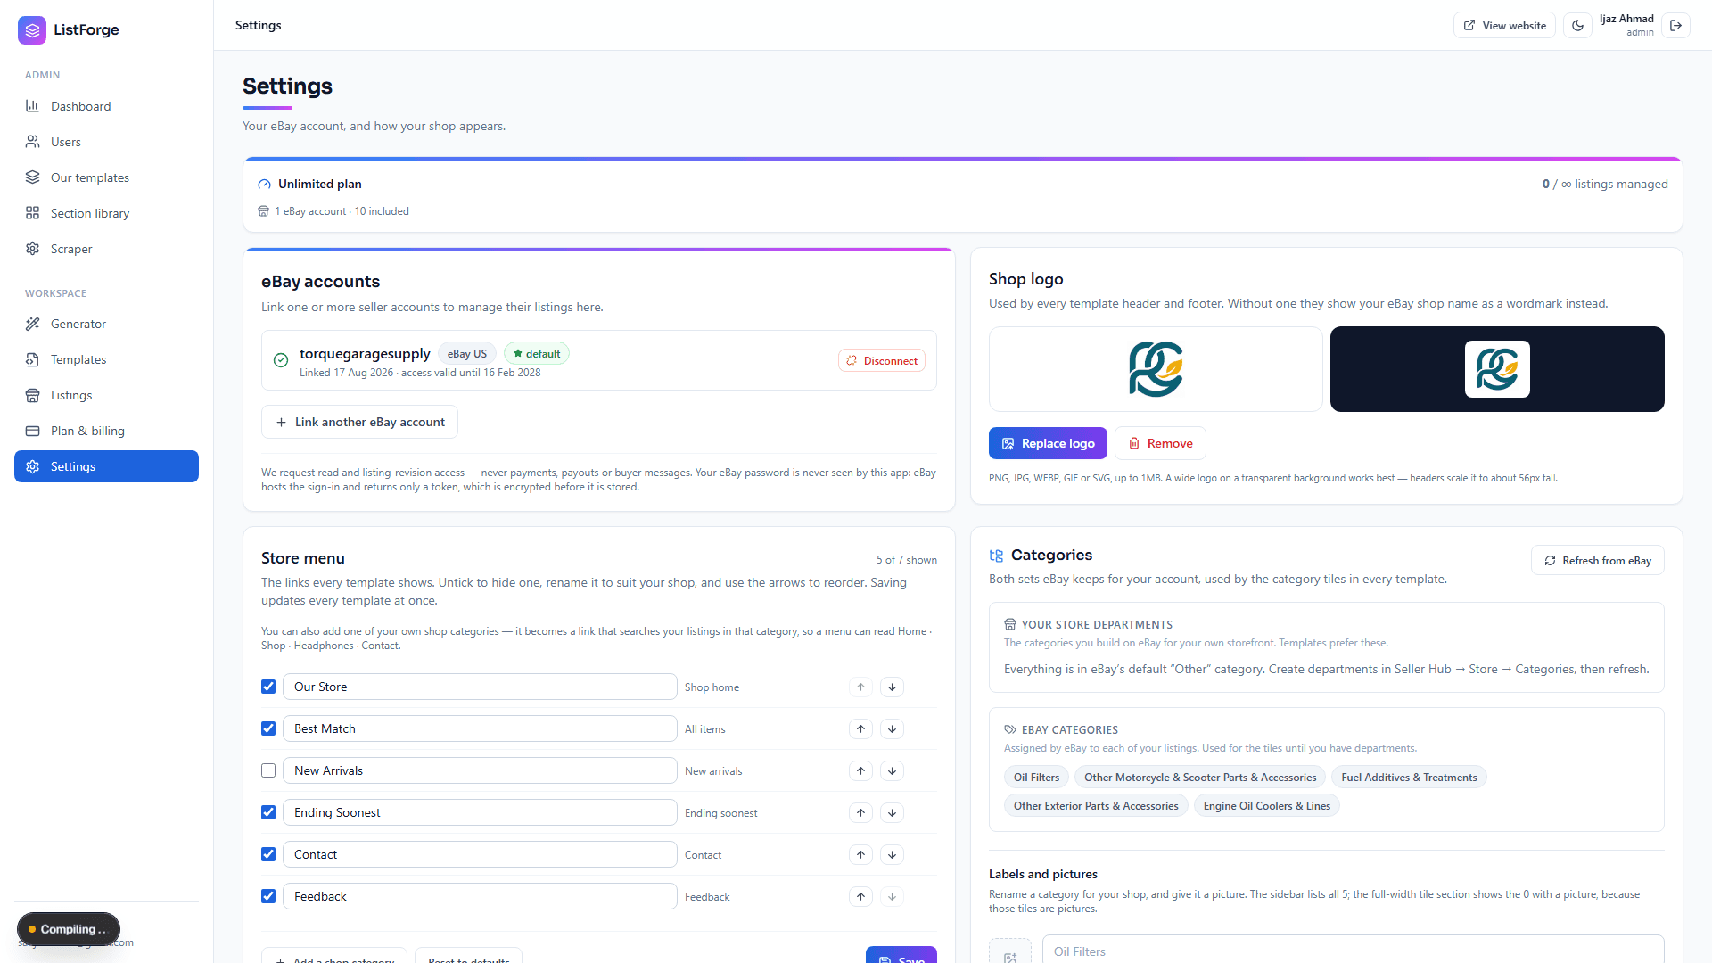The height and width of the screenshot is (963, 1712).
Task: Move Best Match down with arrow
Action: (x=892, y=729)
